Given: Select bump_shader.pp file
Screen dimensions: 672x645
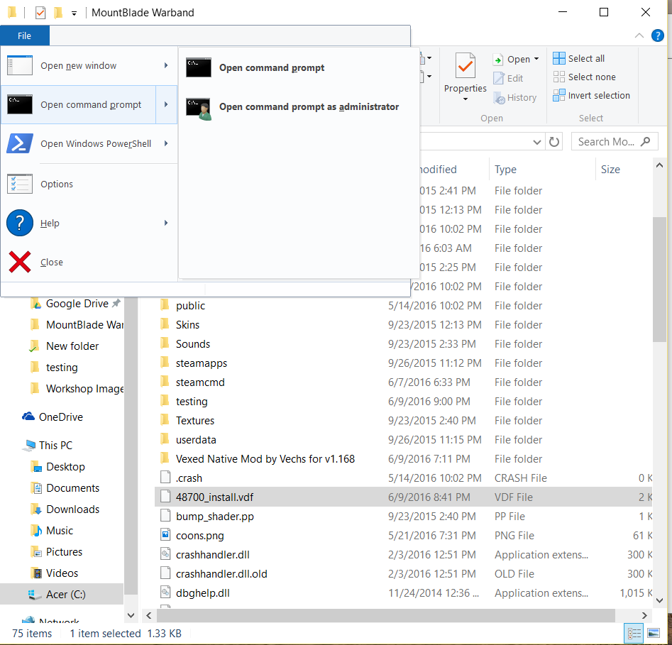Looking at the screenshot, I should click(x=215, y=517).
